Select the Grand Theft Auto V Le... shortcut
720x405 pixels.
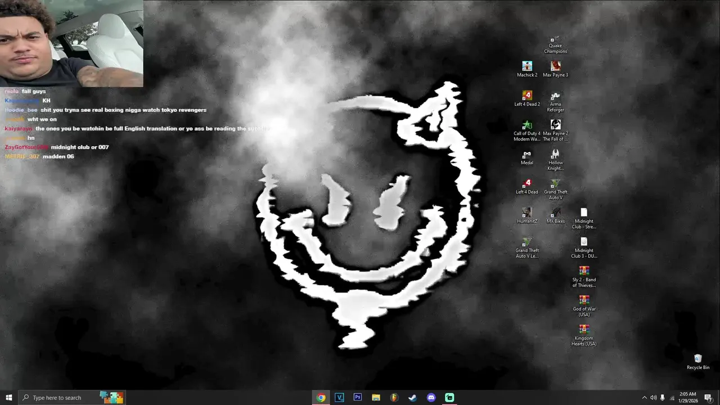(x=527, y=247)
